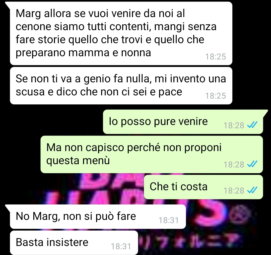Click 18:28 timestamp on 'Io posso pure venire'

pyautogui.click(x=234, y=125)
